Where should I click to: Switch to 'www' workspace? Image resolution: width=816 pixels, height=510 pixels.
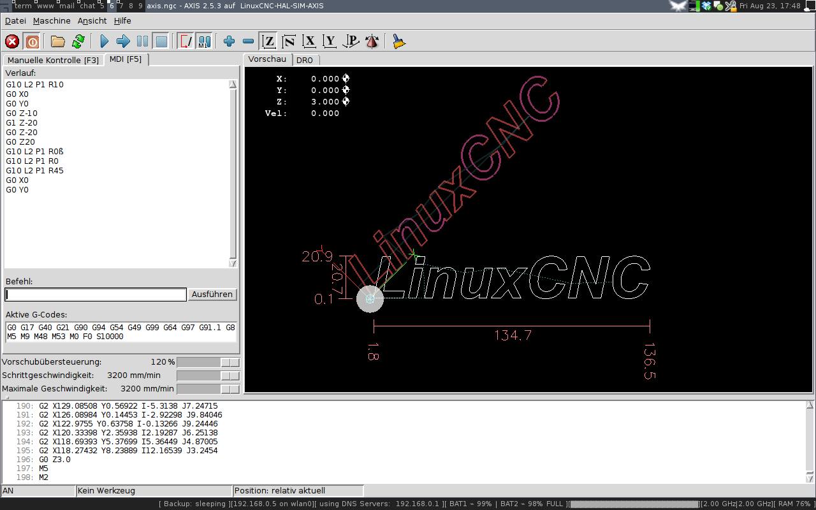tap(46, 6)
